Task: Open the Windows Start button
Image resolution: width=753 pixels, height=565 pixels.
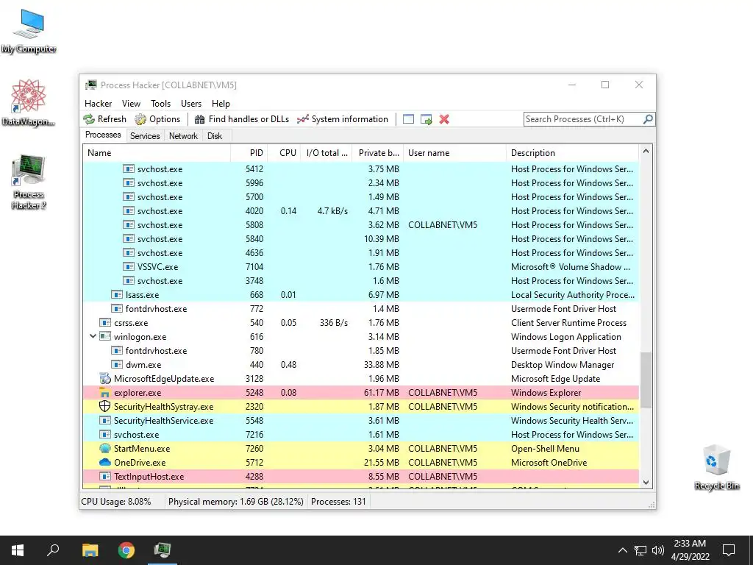Action: pos(18,550)
